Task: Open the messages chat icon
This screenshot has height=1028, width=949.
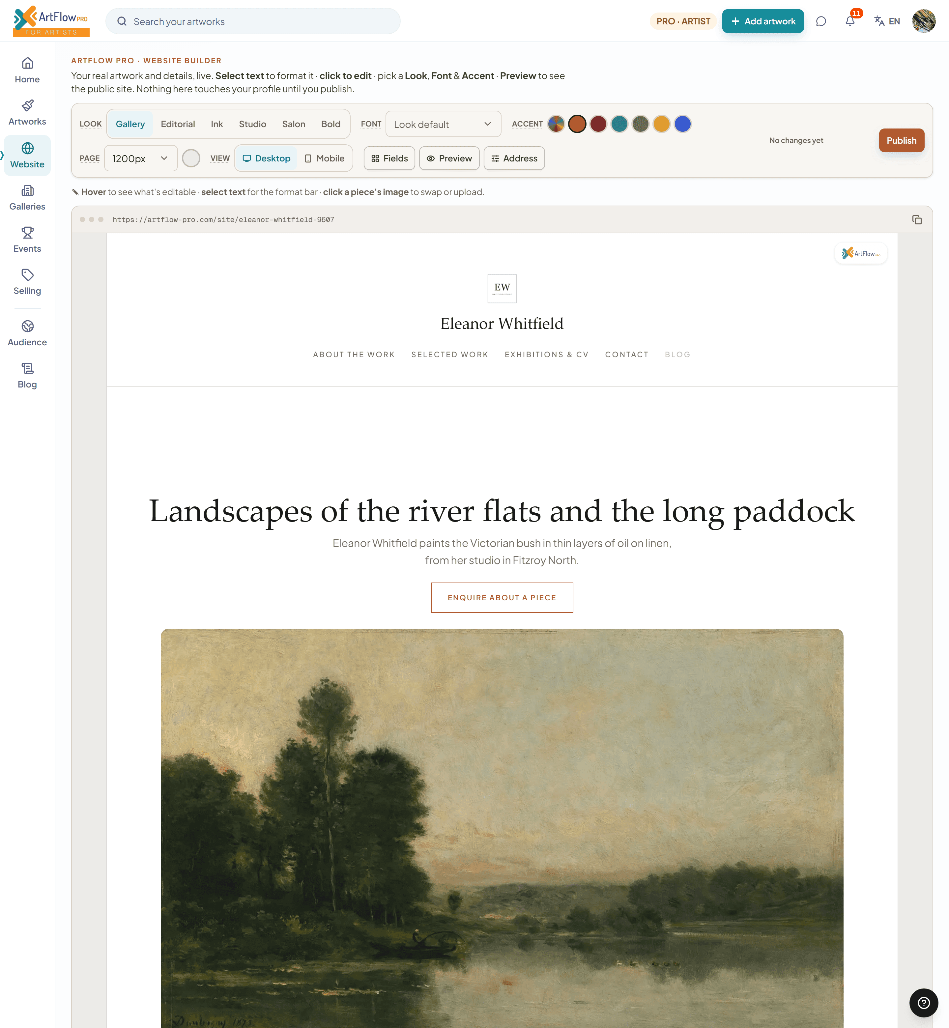Action: pos(820,21)
